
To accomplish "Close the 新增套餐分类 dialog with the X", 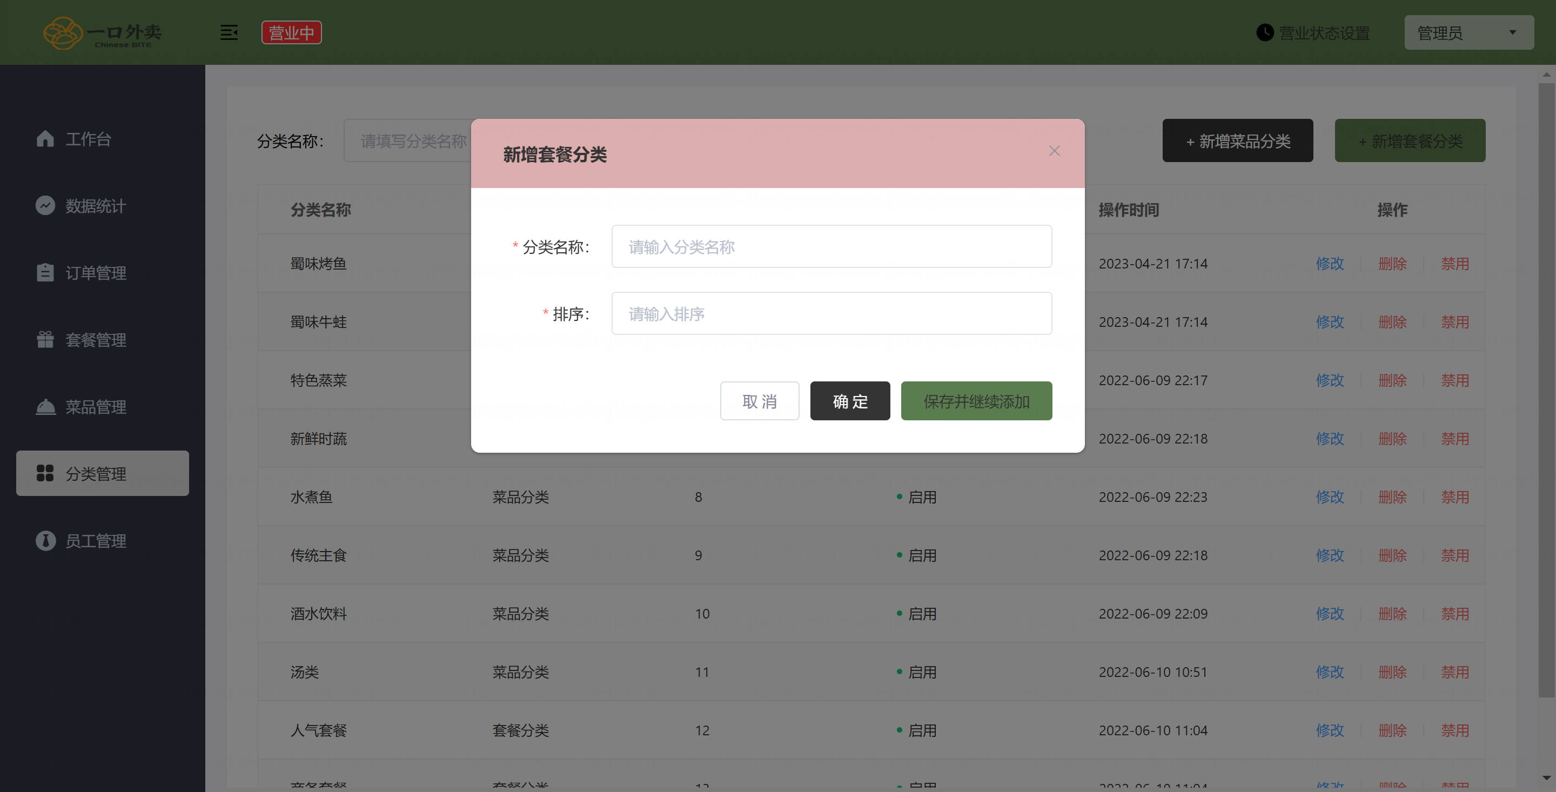I will [1054, 151].
